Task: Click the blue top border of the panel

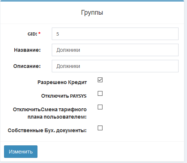Action: [92, 1]
